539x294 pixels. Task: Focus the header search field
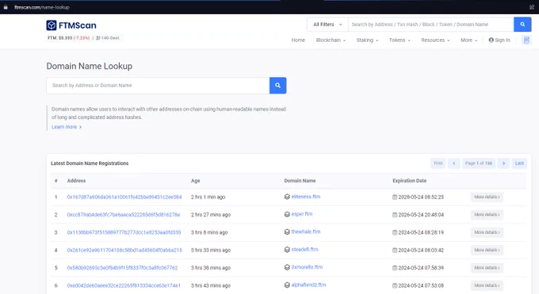pos(430,25)
